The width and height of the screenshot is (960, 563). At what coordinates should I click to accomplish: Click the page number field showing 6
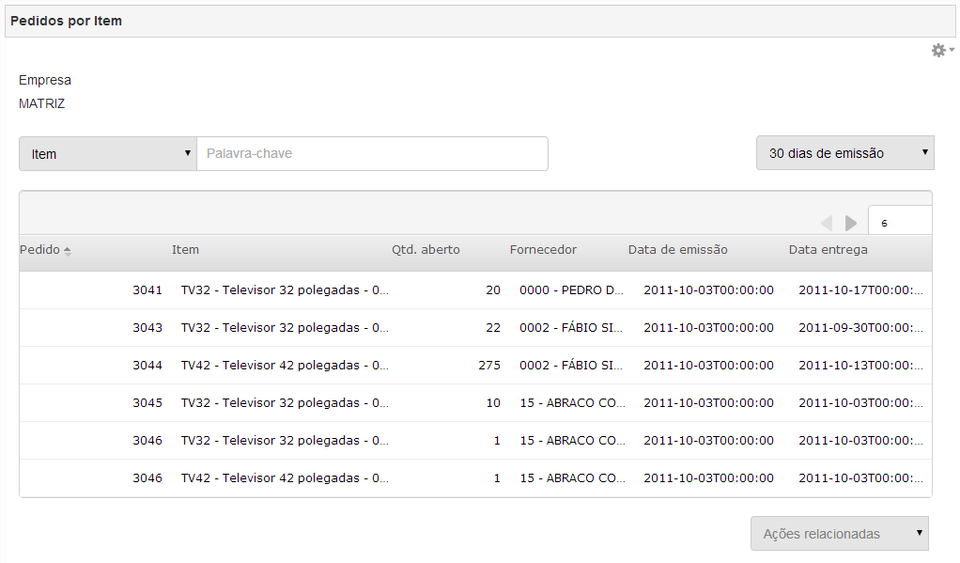pos(899,223)
